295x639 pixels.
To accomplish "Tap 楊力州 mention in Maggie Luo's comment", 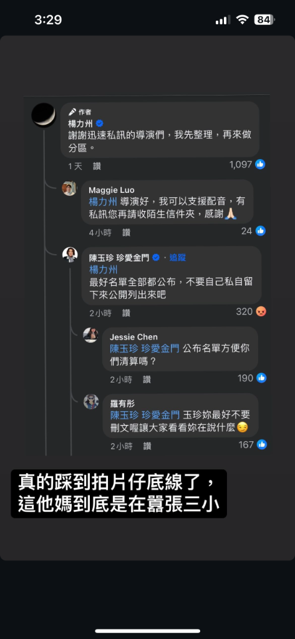I will tap(103, 202).
